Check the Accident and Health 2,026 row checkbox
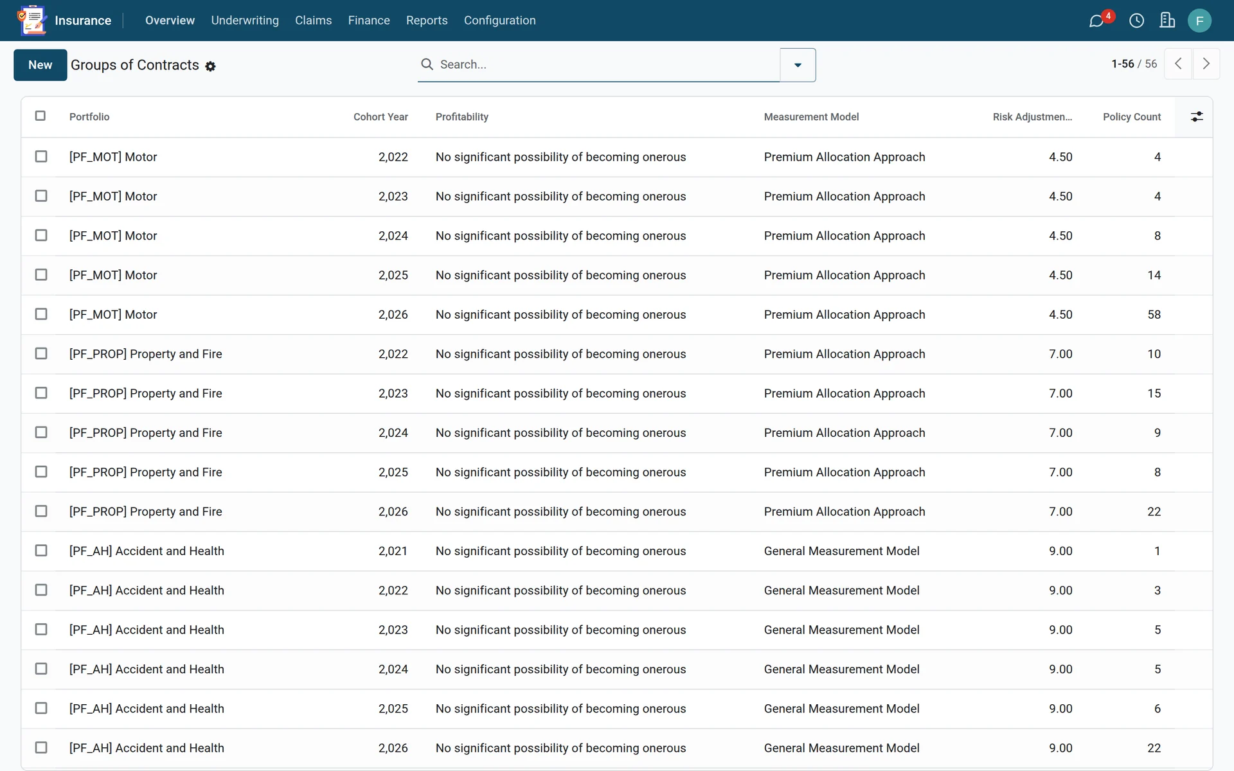Viewport: 1234px width, 771px height. [41, 748]
